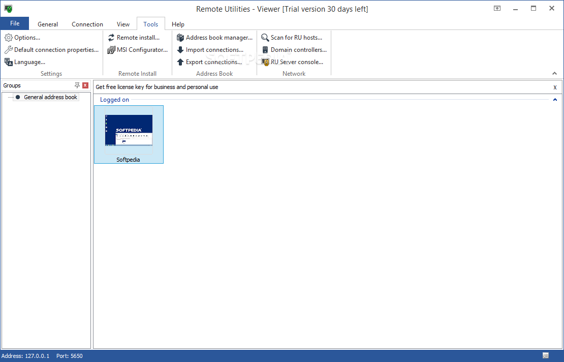Click the Logged on group header
The image size is (564, 362).
click(x=114, y=100)
